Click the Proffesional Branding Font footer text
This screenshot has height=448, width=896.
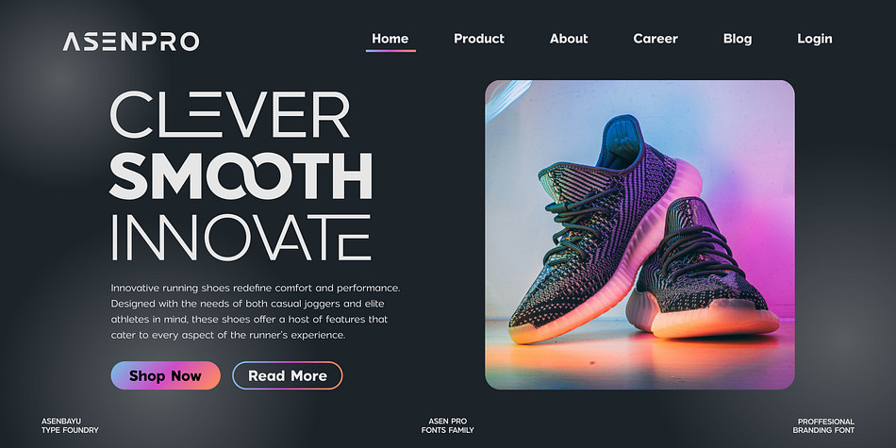[x=823, y=425]
